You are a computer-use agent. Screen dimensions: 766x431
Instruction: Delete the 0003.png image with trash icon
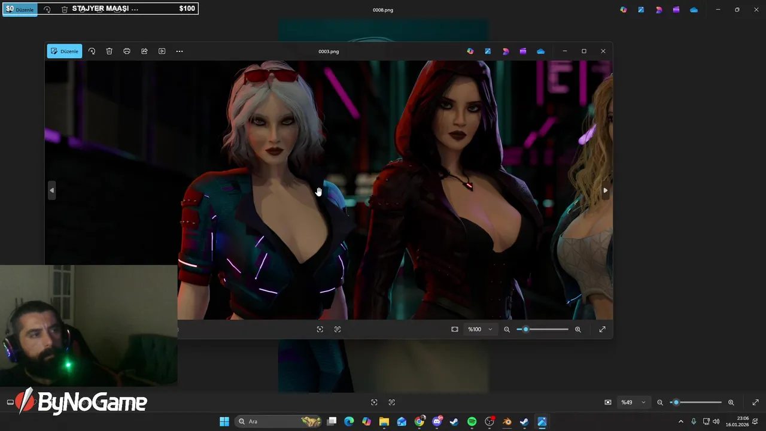(x=109, y=51)
